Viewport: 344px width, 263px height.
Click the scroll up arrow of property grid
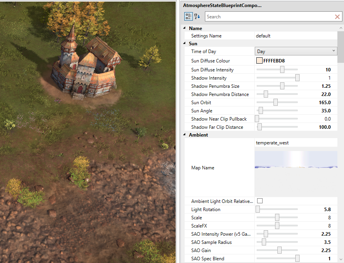click(x=341, y=28)
